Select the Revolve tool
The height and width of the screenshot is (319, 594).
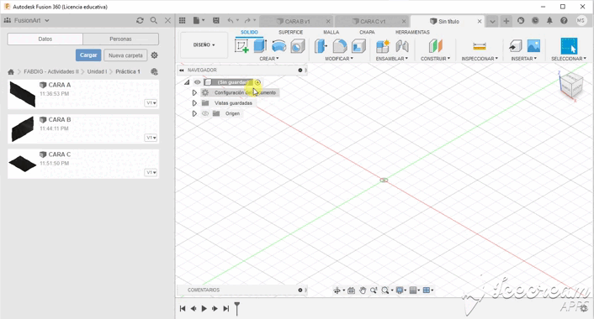(x=278, y=46)
